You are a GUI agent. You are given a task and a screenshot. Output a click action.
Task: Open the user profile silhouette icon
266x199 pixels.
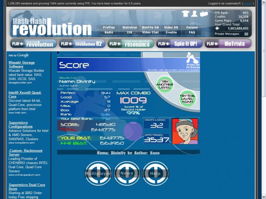point(194,14)
